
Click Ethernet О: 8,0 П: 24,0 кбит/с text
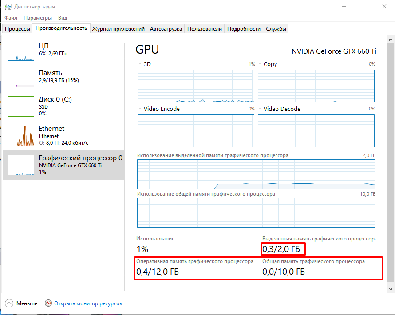tap(63, 143)
